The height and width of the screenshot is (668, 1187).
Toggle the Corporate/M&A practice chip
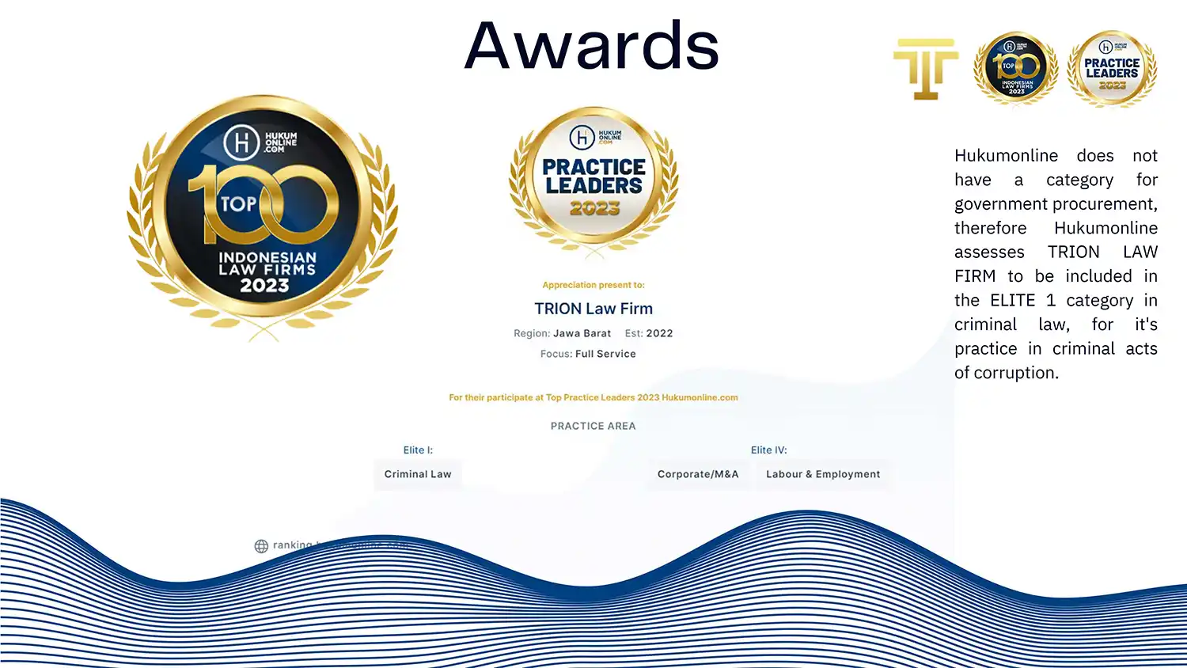[697, 474]
